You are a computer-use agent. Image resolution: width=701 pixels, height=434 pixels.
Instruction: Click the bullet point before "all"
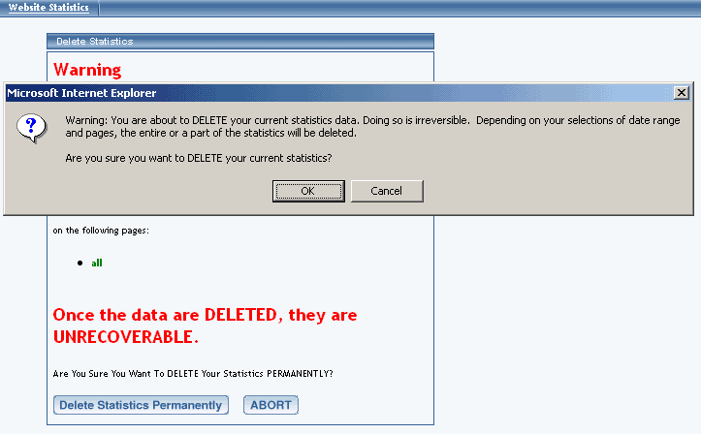pos(80,263)
